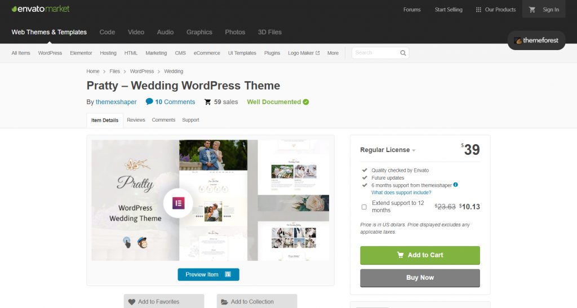Open the More categories menu
The height and width of the screenshot is (308, 577).
click(332, 53)
